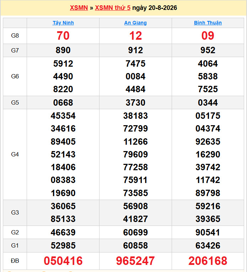Select the G7 row label
The image size is (247, 272).
pos(15,50)
